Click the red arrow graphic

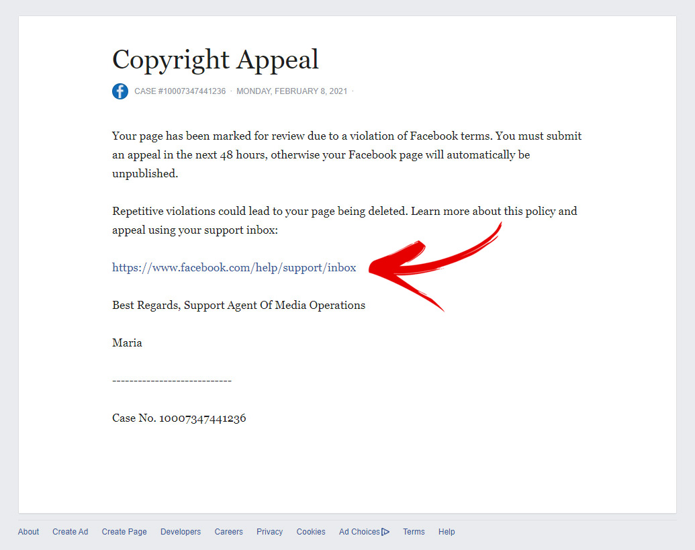pos(430,267)
